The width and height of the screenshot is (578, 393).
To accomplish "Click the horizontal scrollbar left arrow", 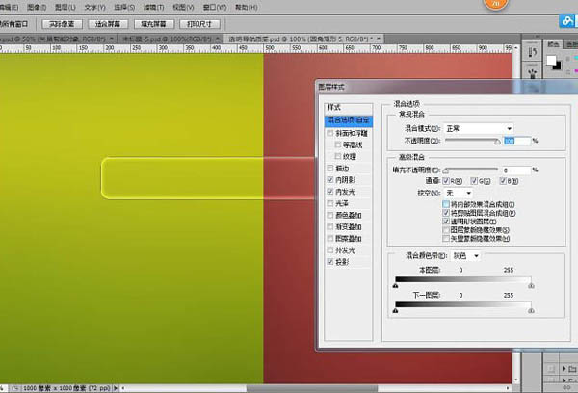I will point(123,388).
